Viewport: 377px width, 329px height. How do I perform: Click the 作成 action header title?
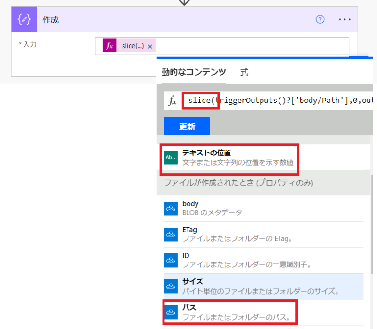tap(51, 19)
